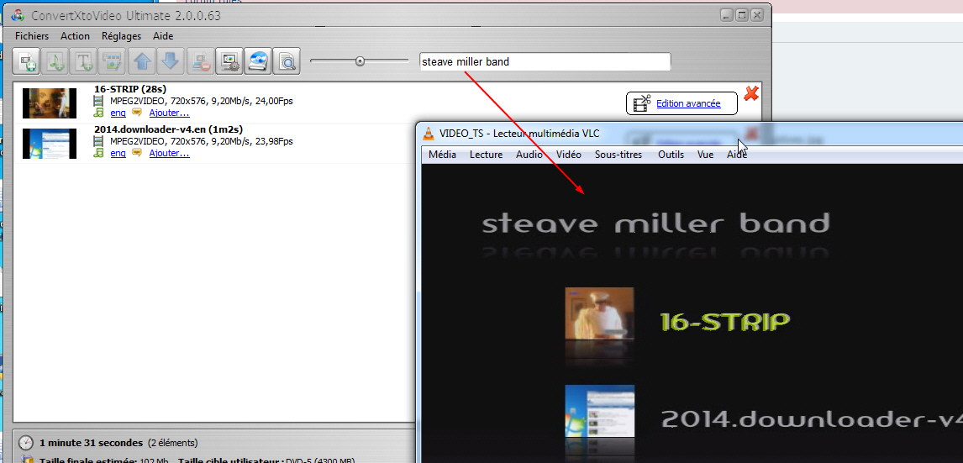
Task: Click 16-STRIP thumbnail in VLC DVD menu
Action: coord(599,313)
